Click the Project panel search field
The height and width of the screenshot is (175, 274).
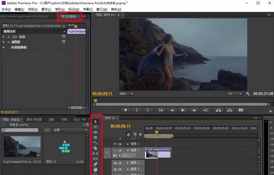coord(20,130)
